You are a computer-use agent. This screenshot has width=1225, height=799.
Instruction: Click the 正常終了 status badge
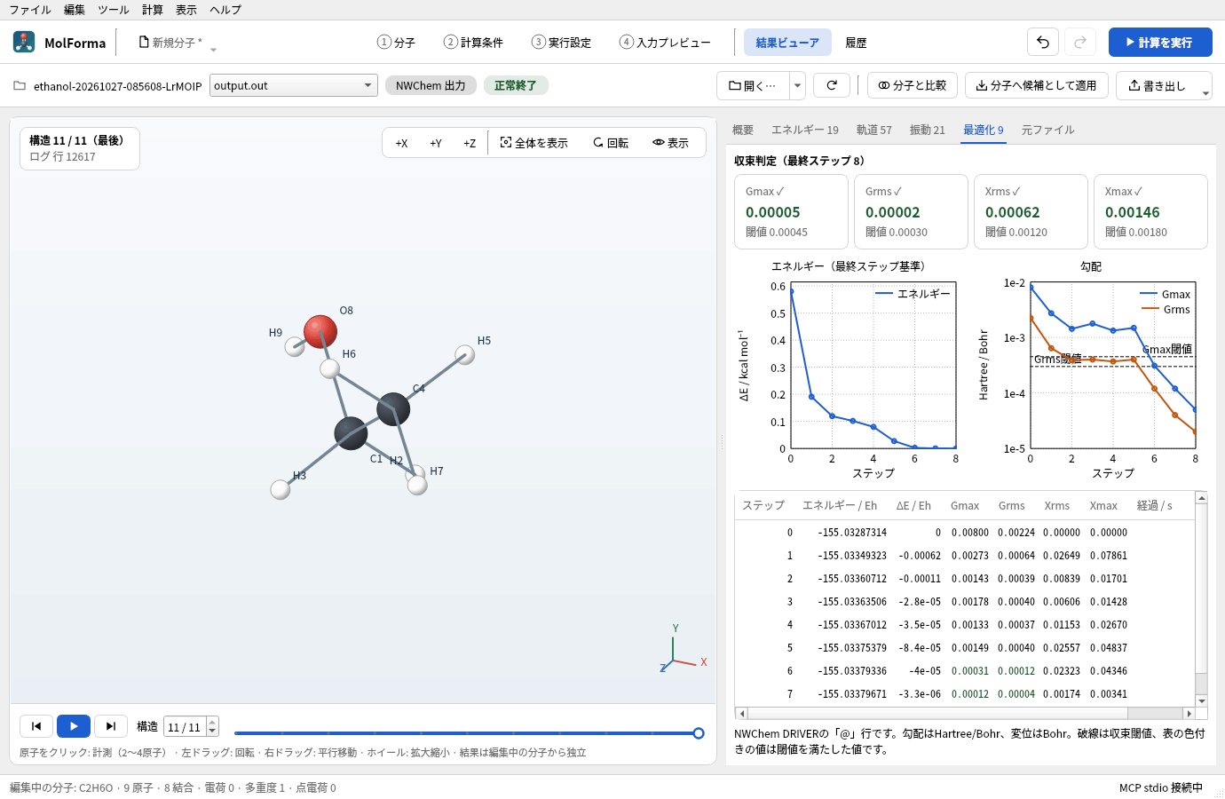coord(516,85)
